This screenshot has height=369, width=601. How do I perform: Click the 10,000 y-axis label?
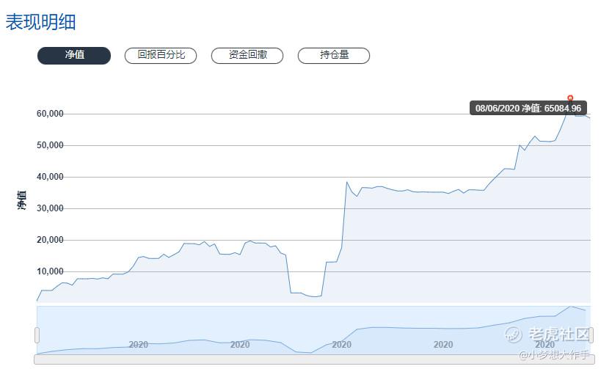(x=50, y=271)
